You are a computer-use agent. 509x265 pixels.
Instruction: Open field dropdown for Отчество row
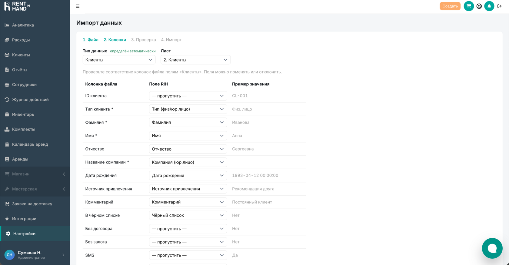point(188,149)
